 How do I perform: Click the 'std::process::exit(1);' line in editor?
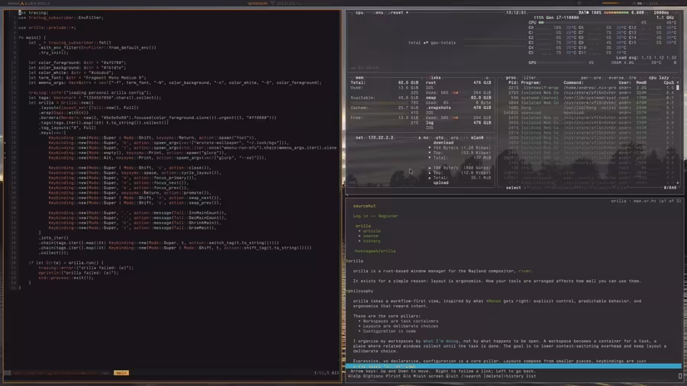(66, 278)
